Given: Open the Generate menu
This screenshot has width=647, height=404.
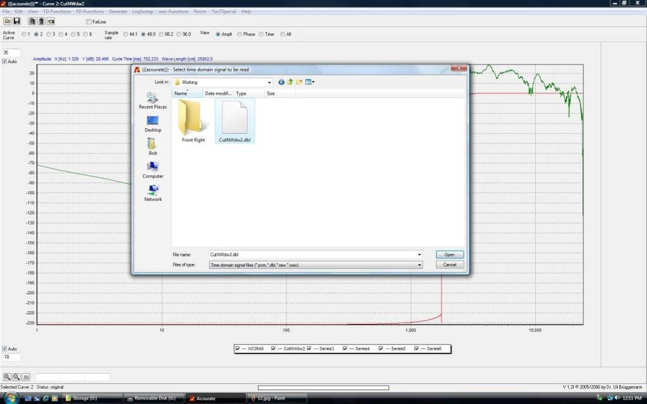Looking at the screenshot, I should 118,11.
